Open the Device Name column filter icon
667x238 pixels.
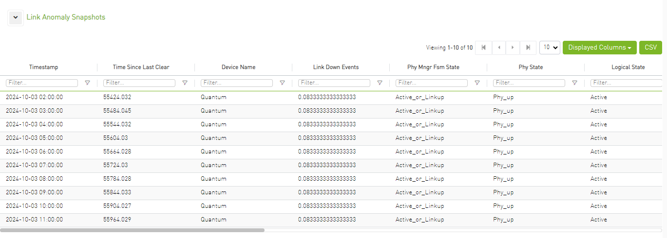point(282,83)
